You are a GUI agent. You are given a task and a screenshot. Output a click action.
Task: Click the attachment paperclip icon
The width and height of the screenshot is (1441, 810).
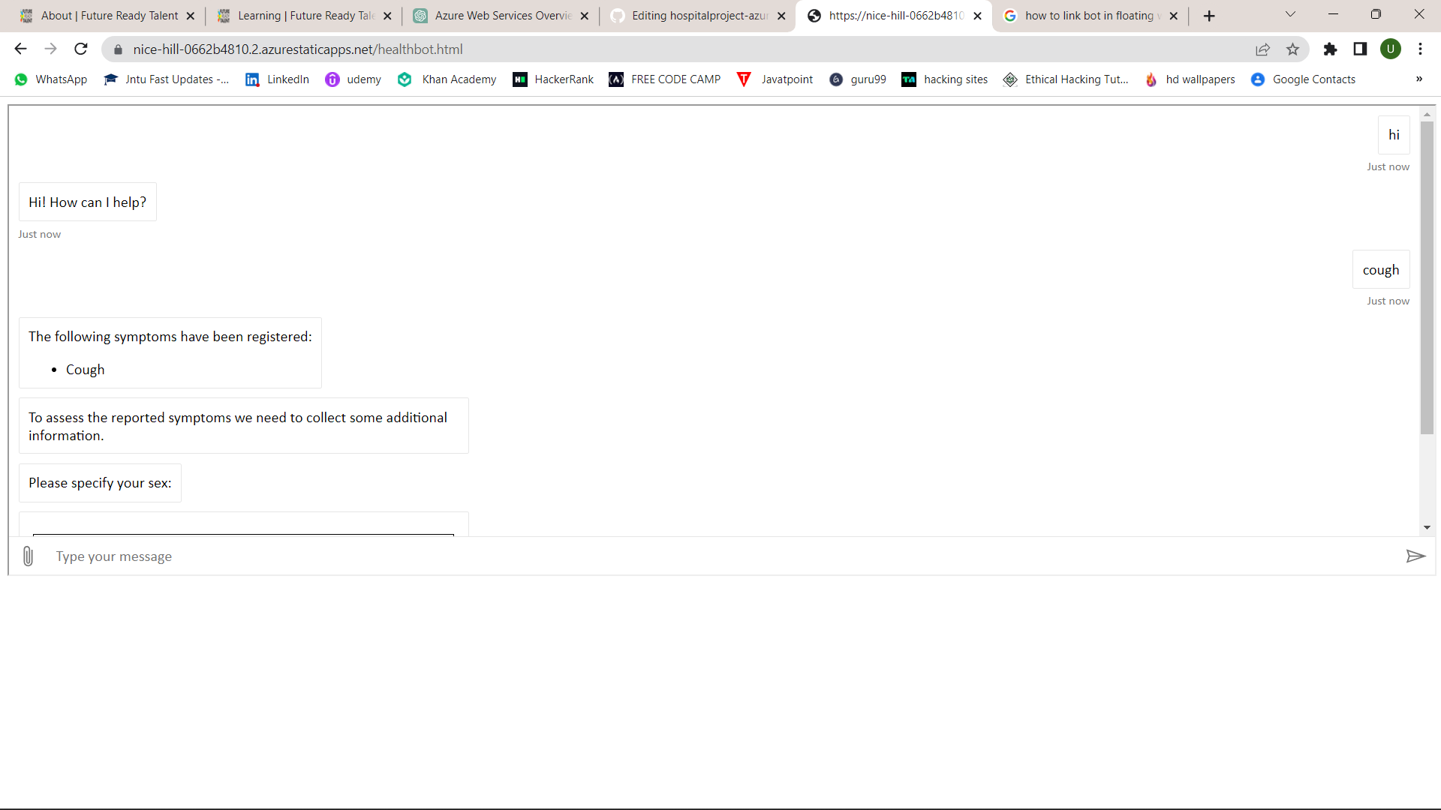(28, 556)
